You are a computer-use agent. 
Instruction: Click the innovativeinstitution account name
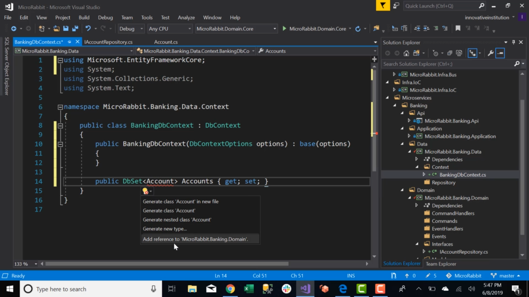click(486, 18)
